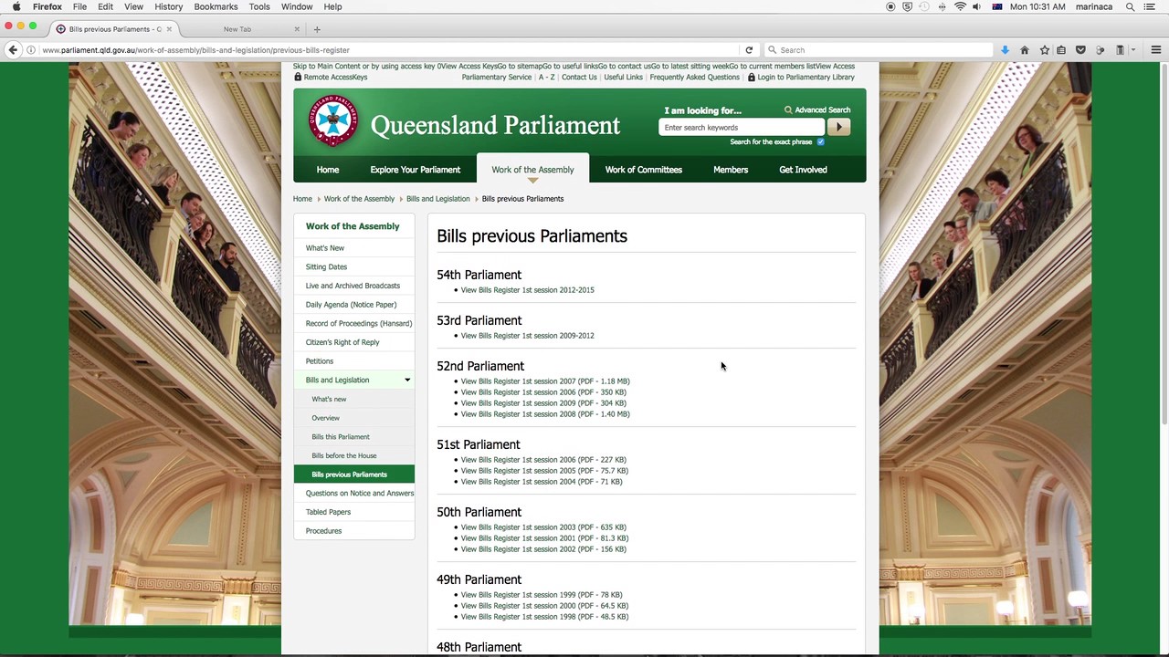1169x657 pixels.
Task: Open Petitions in sidebar
Action: coord(320,361)
